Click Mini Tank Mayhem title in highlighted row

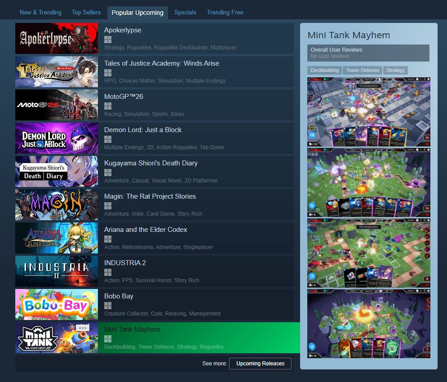click(x=132, y=329)
